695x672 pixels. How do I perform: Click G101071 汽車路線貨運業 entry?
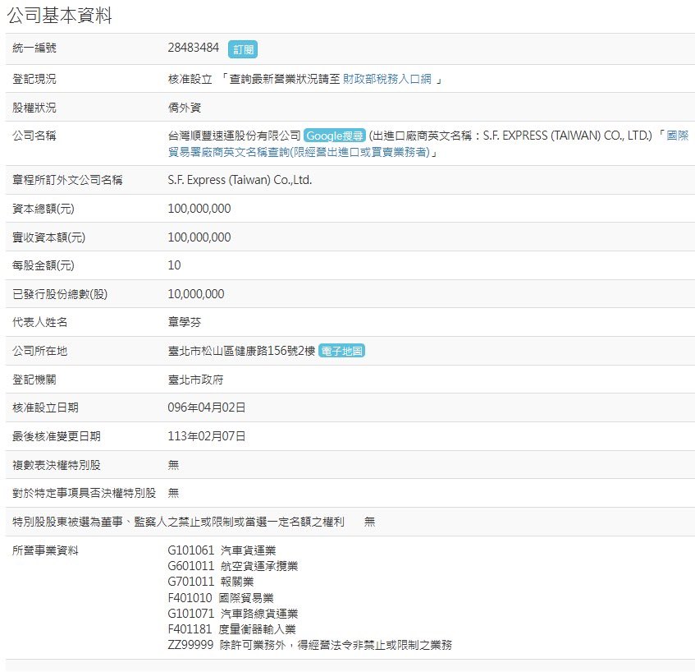(x=233, y=614)
